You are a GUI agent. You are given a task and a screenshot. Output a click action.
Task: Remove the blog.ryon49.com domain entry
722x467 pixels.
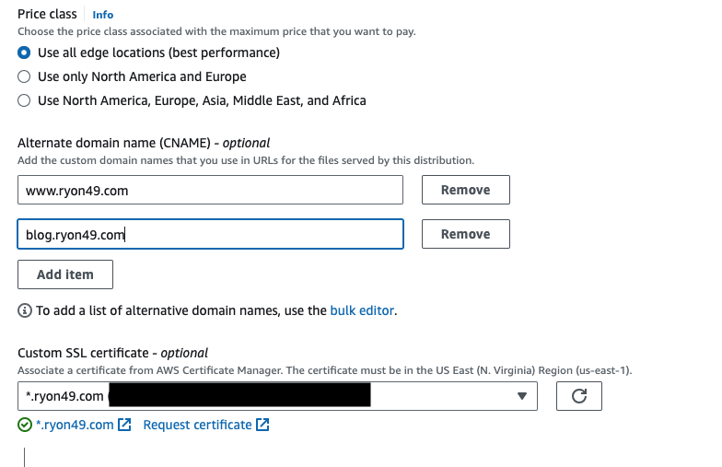click(466, 234)
